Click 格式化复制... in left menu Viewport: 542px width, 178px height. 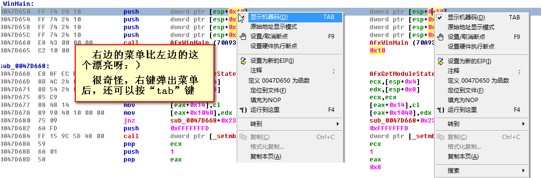click(267, 147)
